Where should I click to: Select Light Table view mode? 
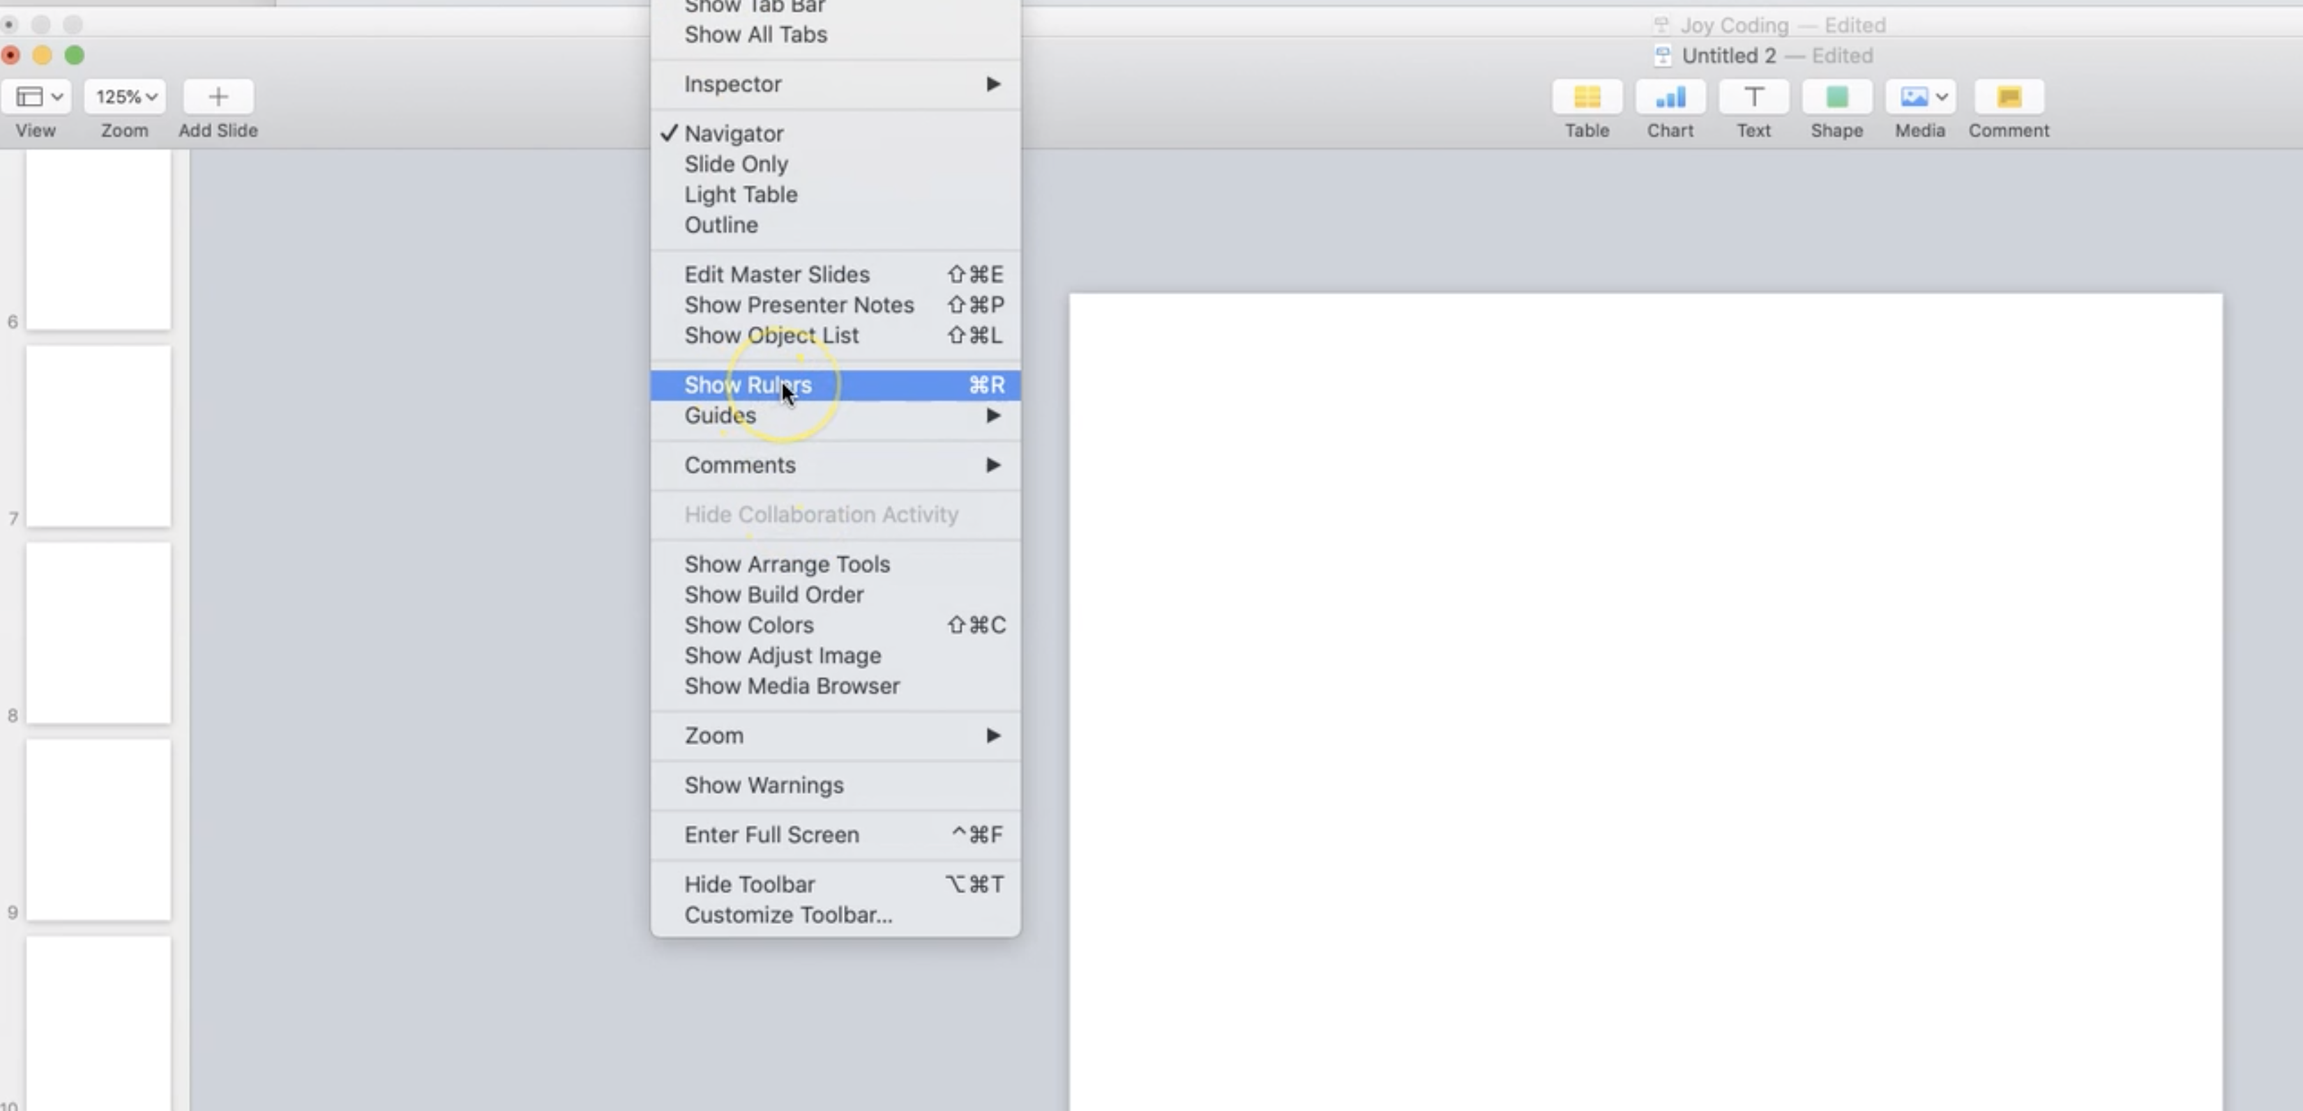740,194
